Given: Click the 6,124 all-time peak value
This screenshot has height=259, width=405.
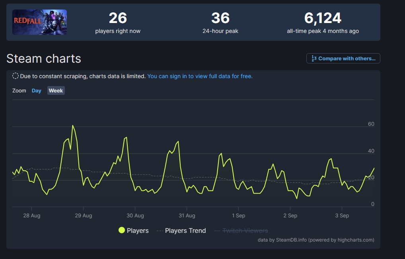Looking at the screenshot, I should [x=323, y=18].
